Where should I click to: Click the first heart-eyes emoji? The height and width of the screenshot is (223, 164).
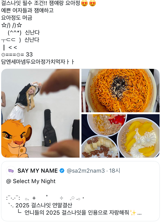(x=84, y=3)
